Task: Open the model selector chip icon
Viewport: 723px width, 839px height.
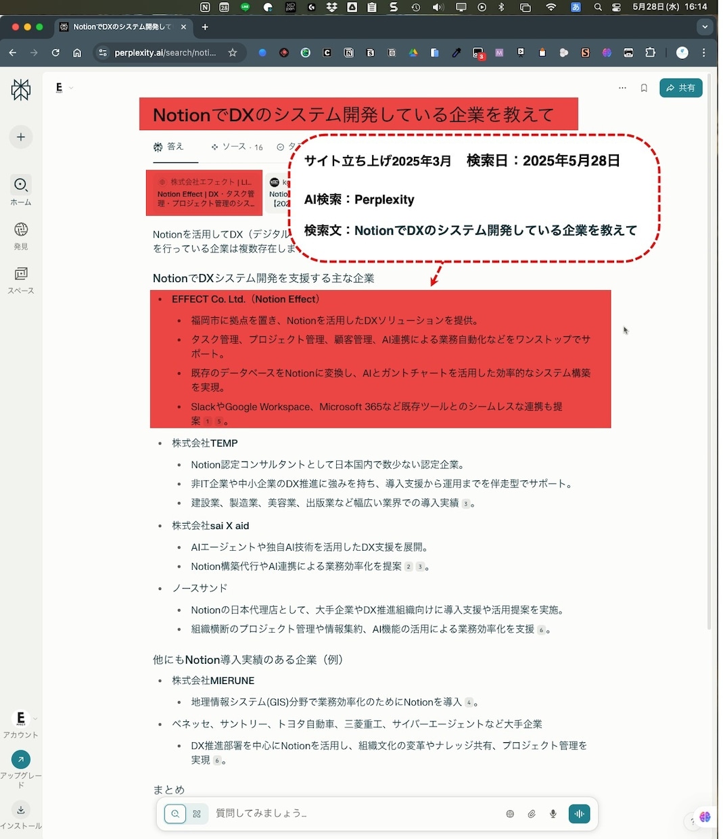Action: click(510, 814)
